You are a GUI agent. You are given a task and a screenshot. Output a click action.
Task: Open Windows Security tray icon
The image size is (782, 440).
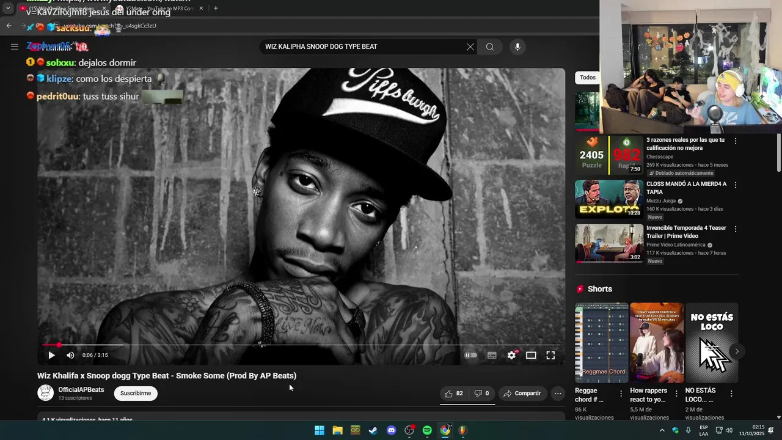point(675,430)
